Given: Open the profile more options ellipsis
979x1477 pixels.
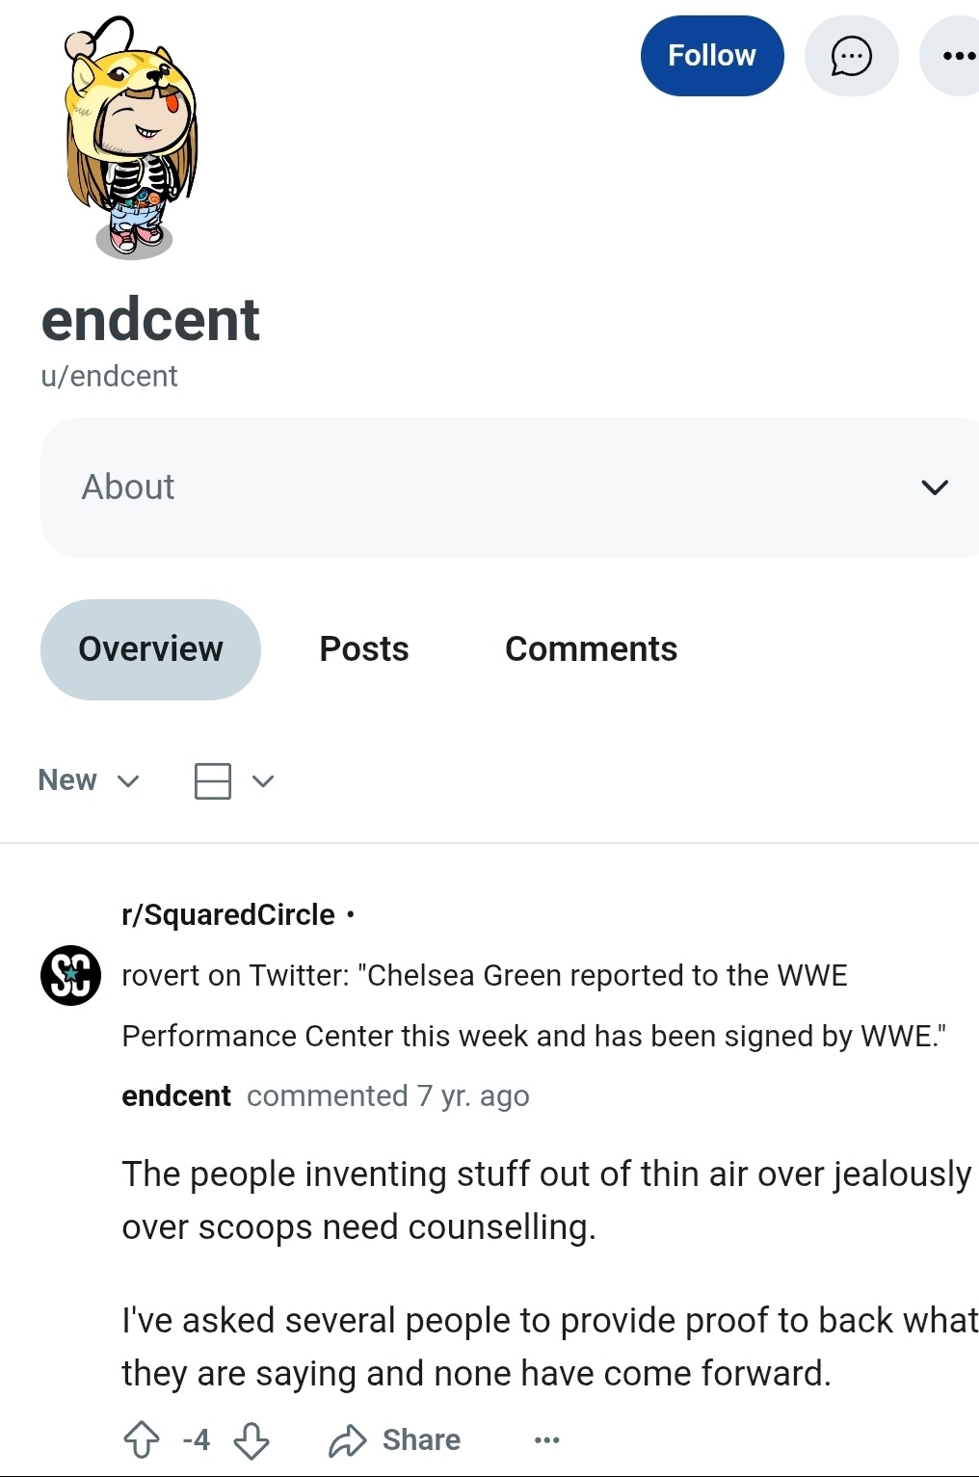Looking at the screenshot, I should click(x=958, y=56).
